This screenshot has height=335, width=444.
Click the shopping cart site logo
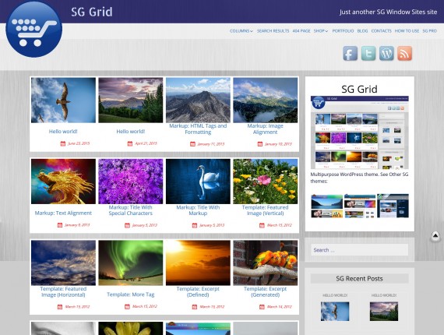pyautogui.click(x=34, y=29)
